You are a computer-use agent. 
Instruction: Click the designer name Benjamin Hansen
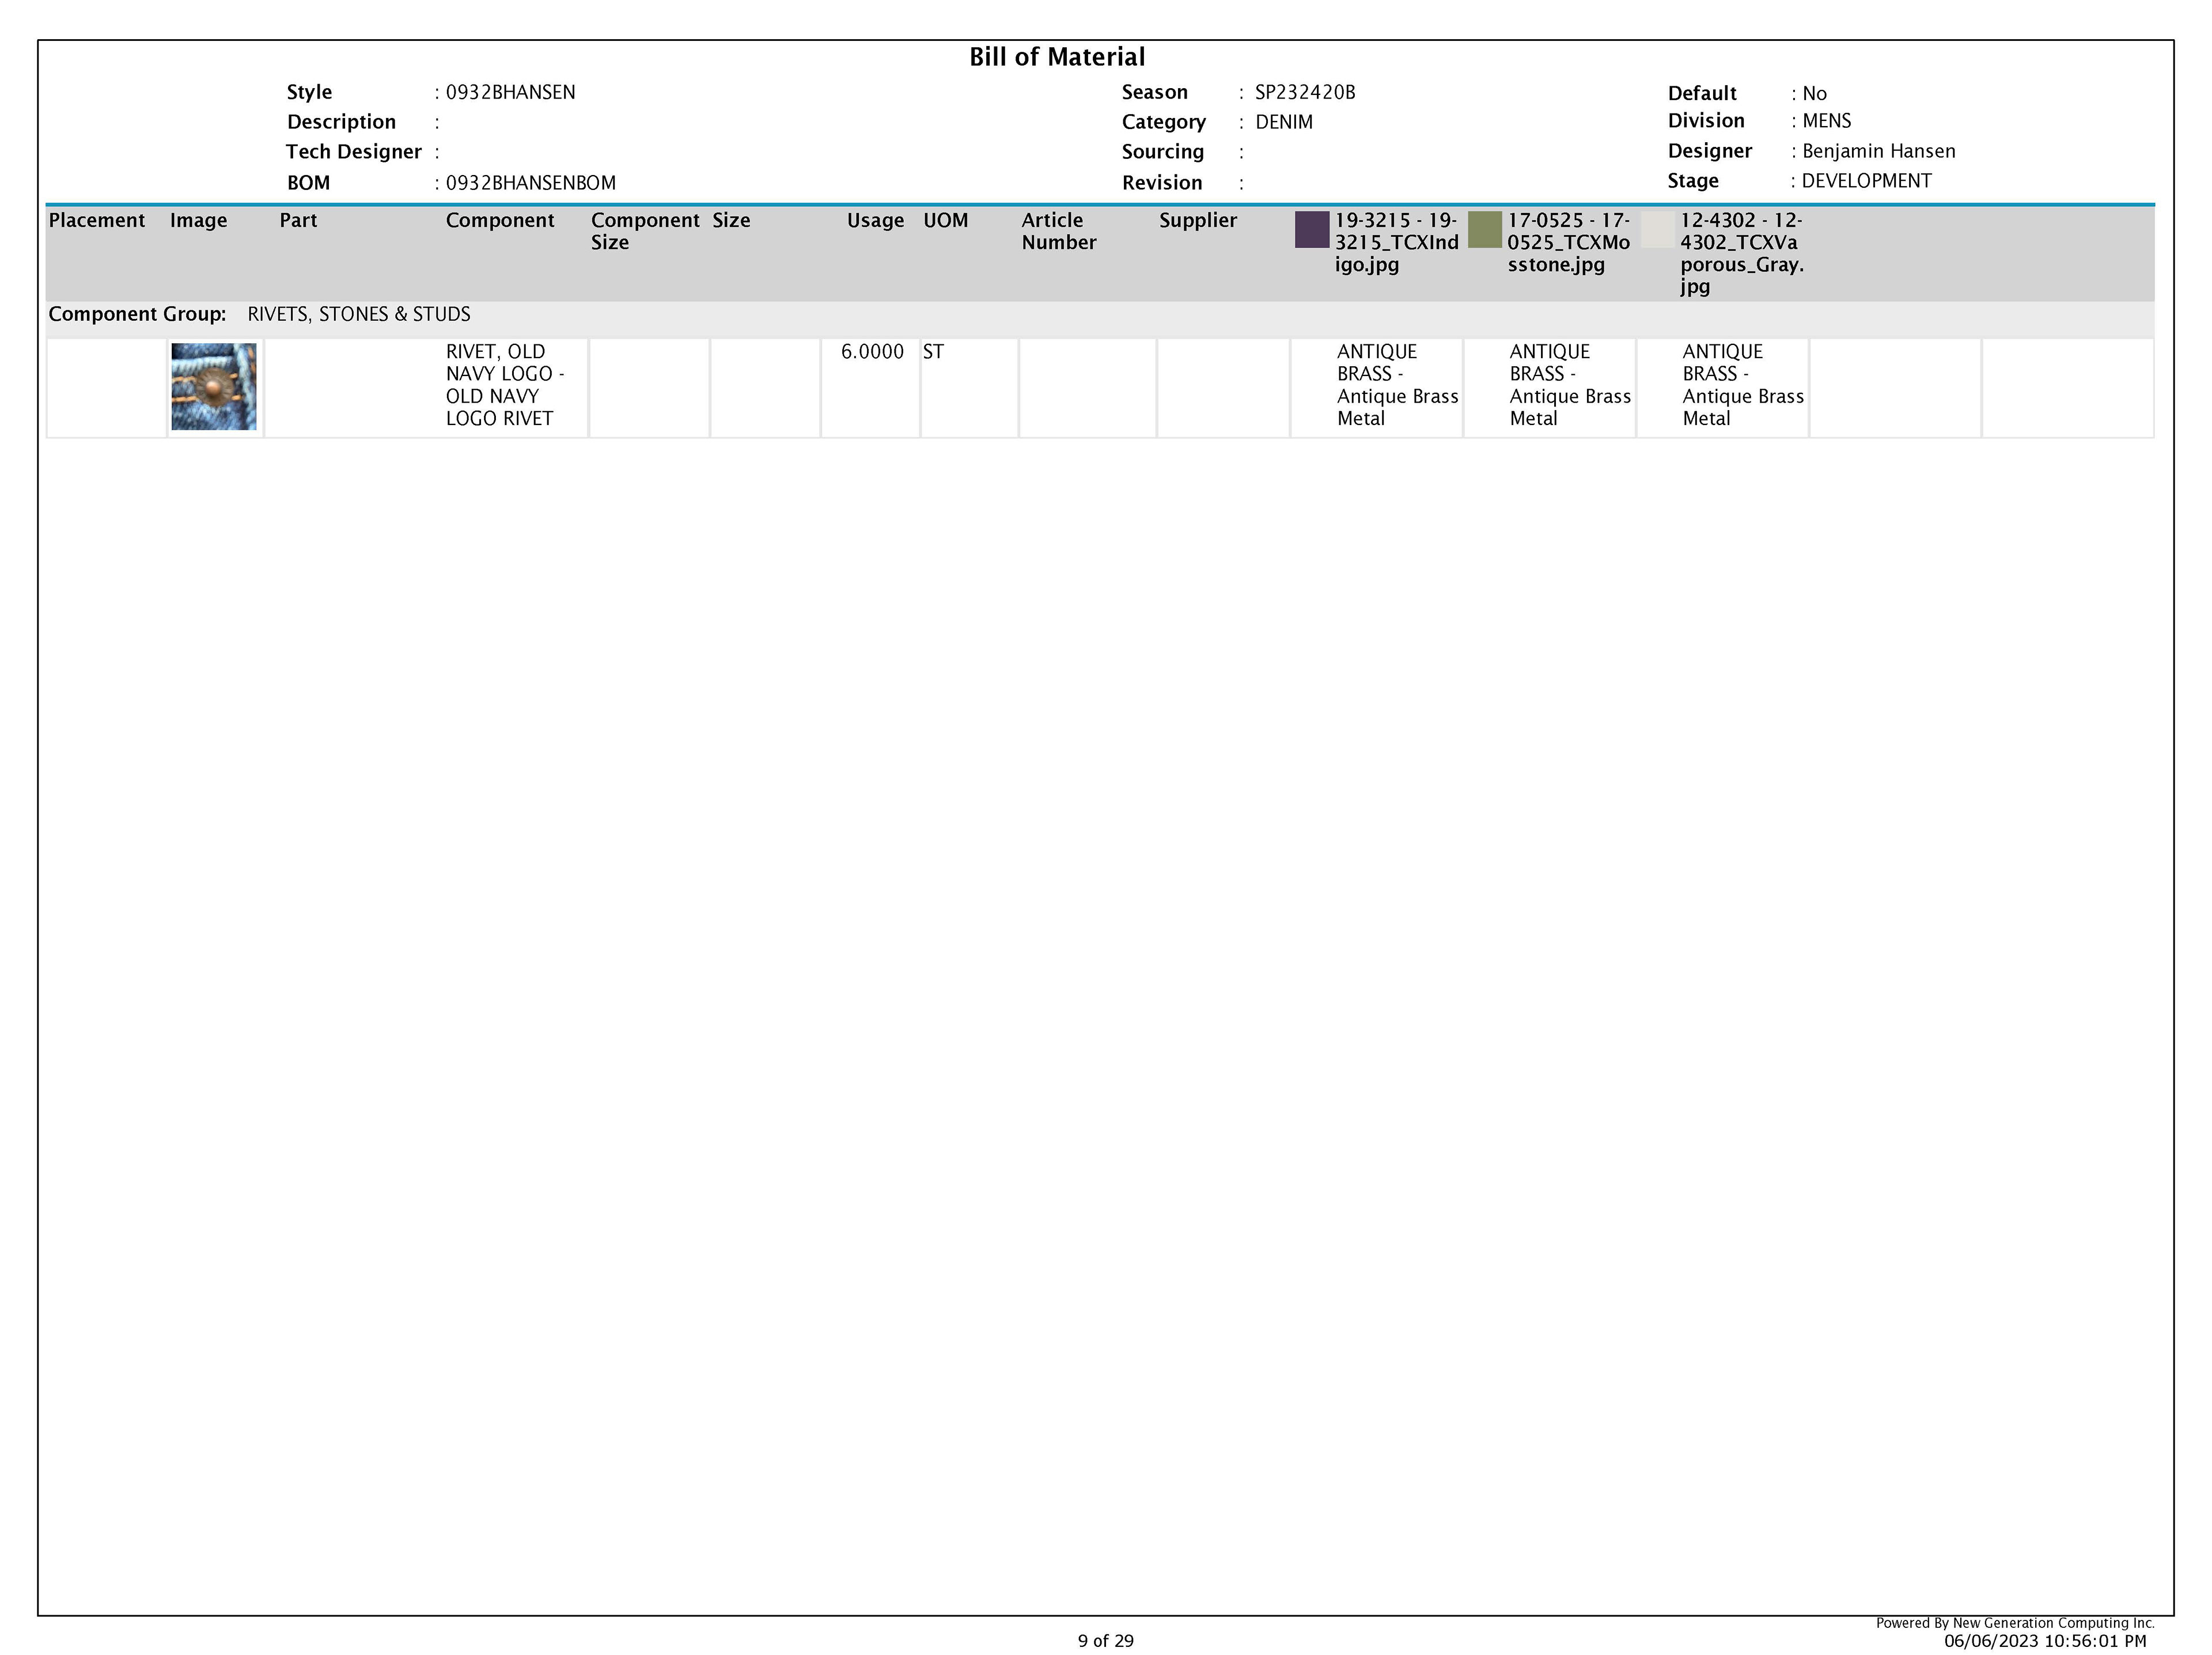click(1878, 151)
